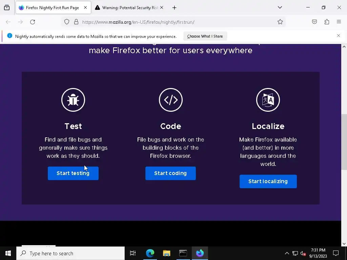Open the Command Prompt taskbar icon
The height and width of the screenshot is (260, 347).
(183, 253)
